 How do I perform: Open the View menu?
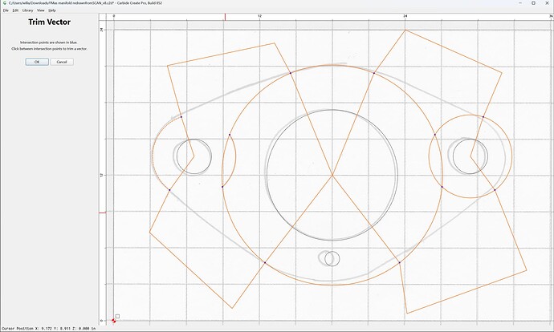41,10
